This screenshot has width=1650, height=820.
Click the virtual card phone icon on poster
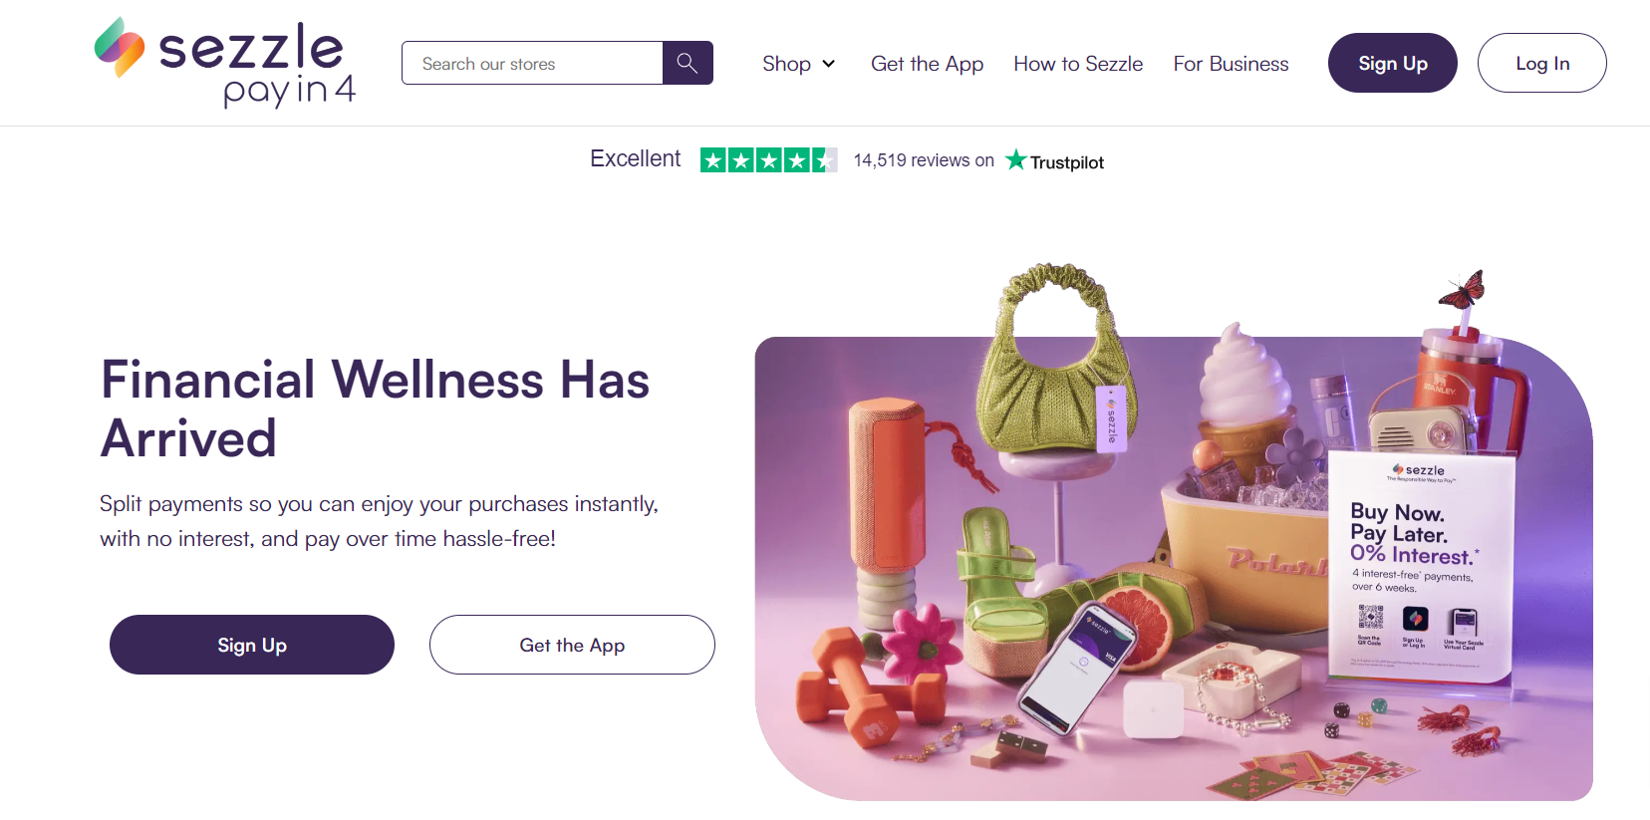[x=1465, y=620]
